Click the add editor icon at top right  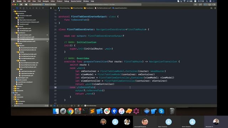pos(215,8)
